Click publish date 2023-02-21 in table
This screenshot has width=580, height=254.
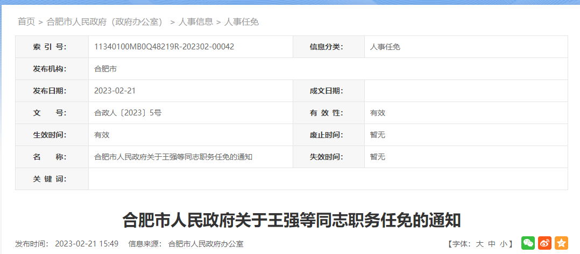pos(115,91)
